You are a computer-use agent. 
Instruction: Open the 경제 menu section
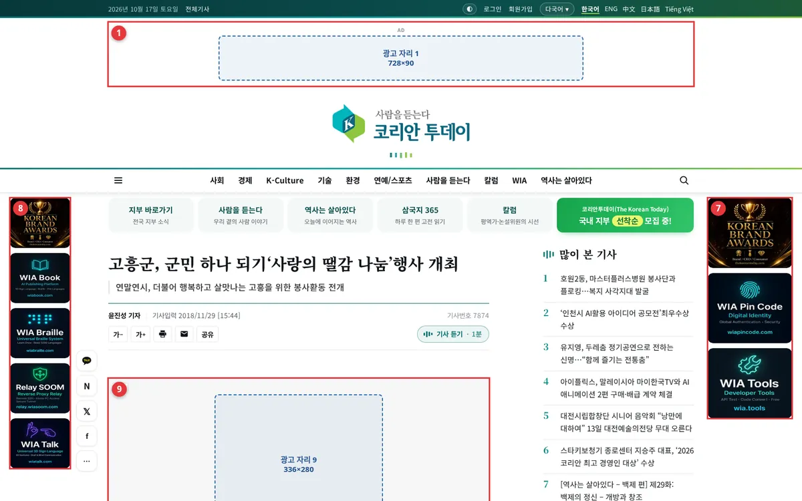(245, 180)
